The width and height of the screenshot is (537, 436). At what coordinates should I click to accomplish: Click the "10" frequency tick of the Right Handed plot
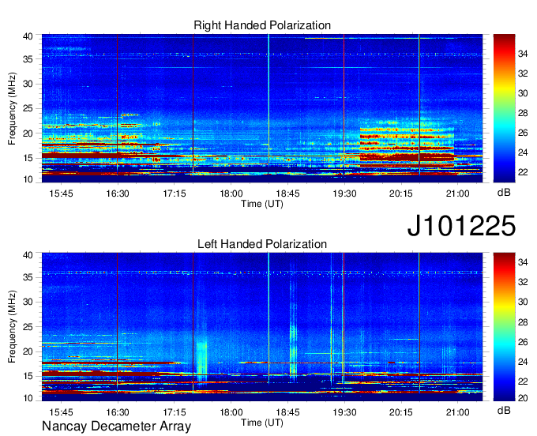click(x=28, y=179)
